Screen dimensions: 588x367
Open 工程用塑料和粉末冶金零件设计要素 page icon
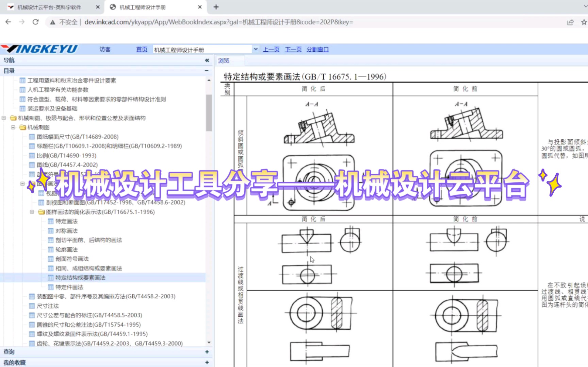point(22,81)
